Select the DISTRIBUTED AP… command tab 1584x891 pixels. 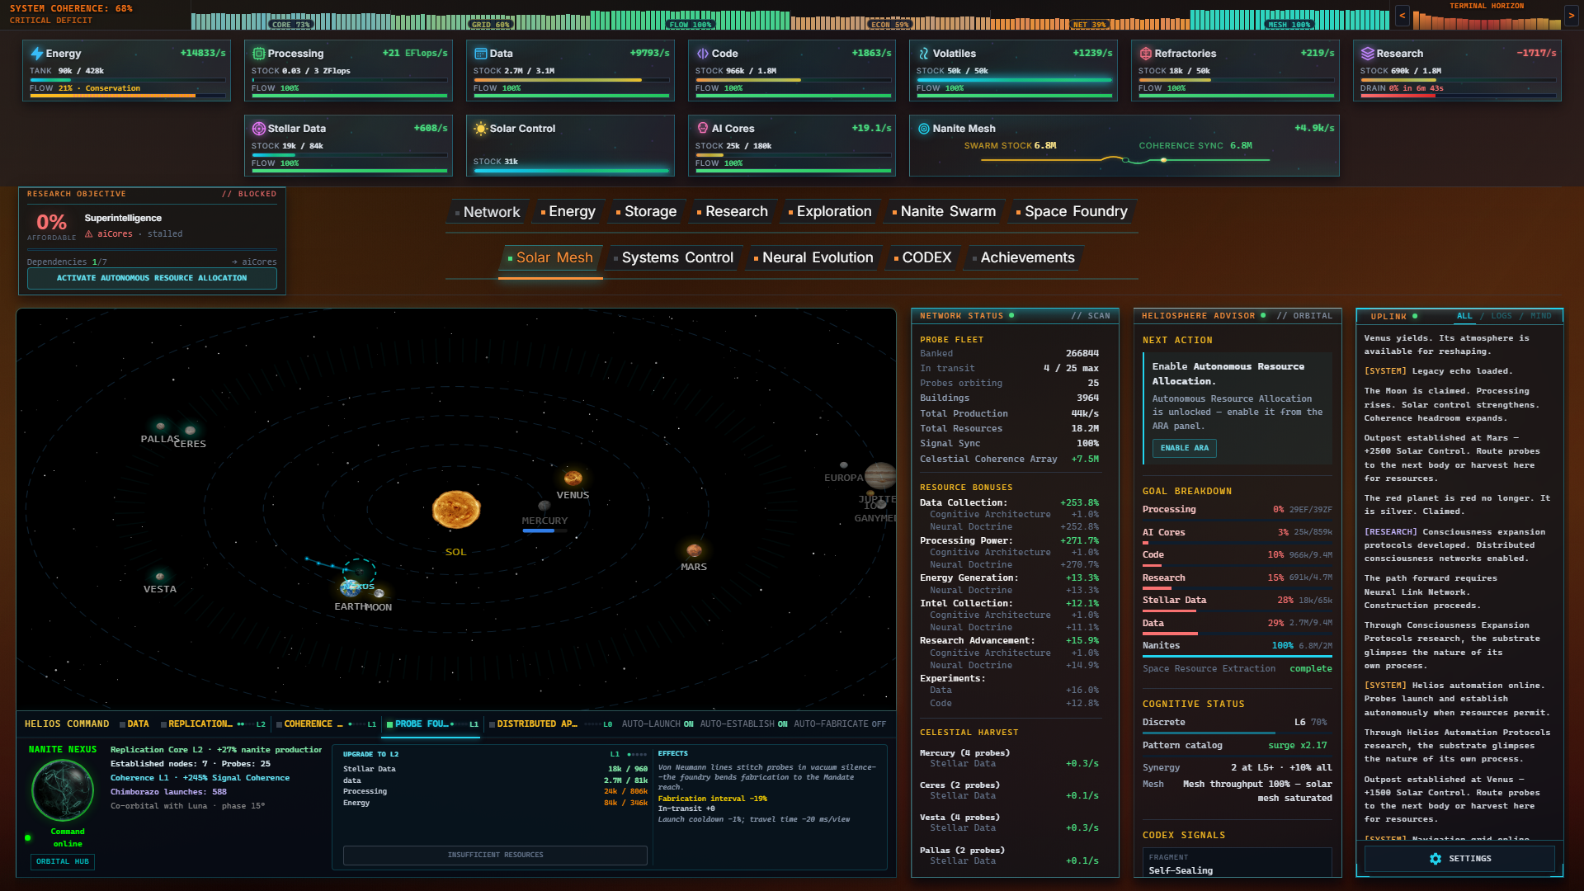pos(550,724)
